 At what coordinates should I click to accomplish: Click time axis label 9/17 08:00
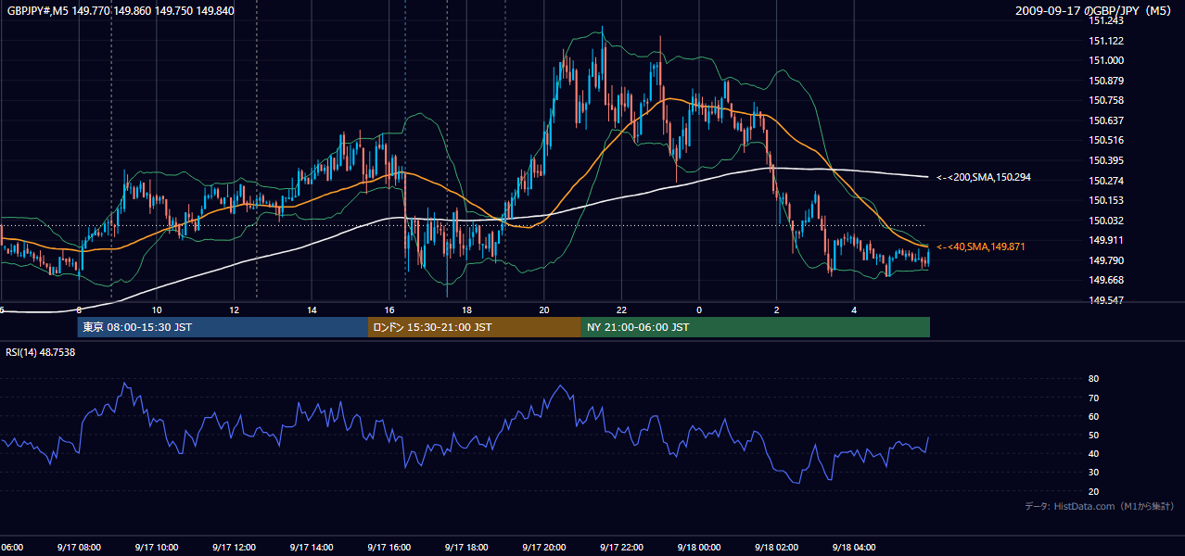click(x=79, y=547)
